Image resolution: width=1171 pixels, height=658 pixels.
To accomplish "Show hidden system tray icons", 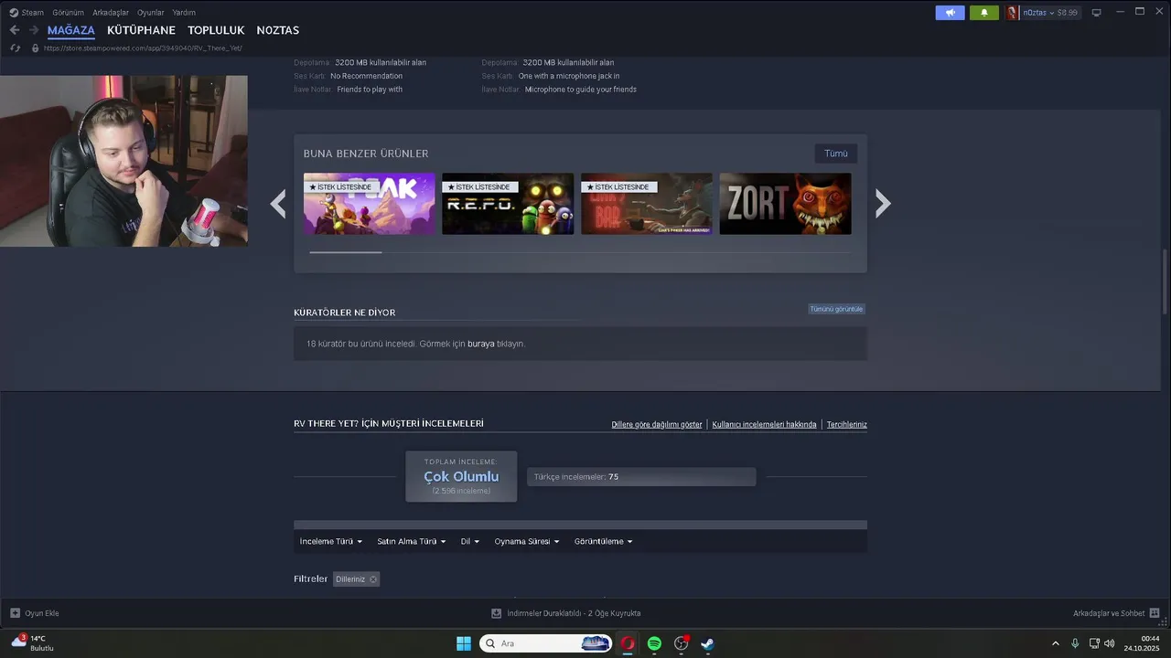I will coord(1055,643).
